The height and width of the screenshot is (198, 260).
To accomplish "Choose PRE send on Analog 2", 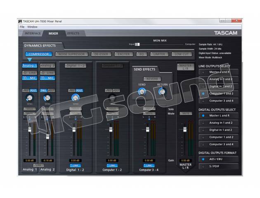I will 44,90.
